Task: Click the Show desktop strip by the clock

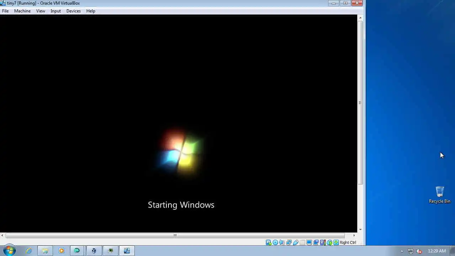Action: [x=452, y=251]
